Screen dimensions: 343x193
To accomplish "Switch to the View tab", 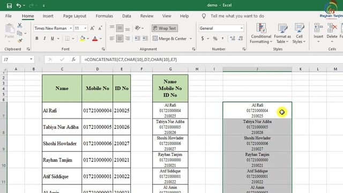I will click(167, 16).
